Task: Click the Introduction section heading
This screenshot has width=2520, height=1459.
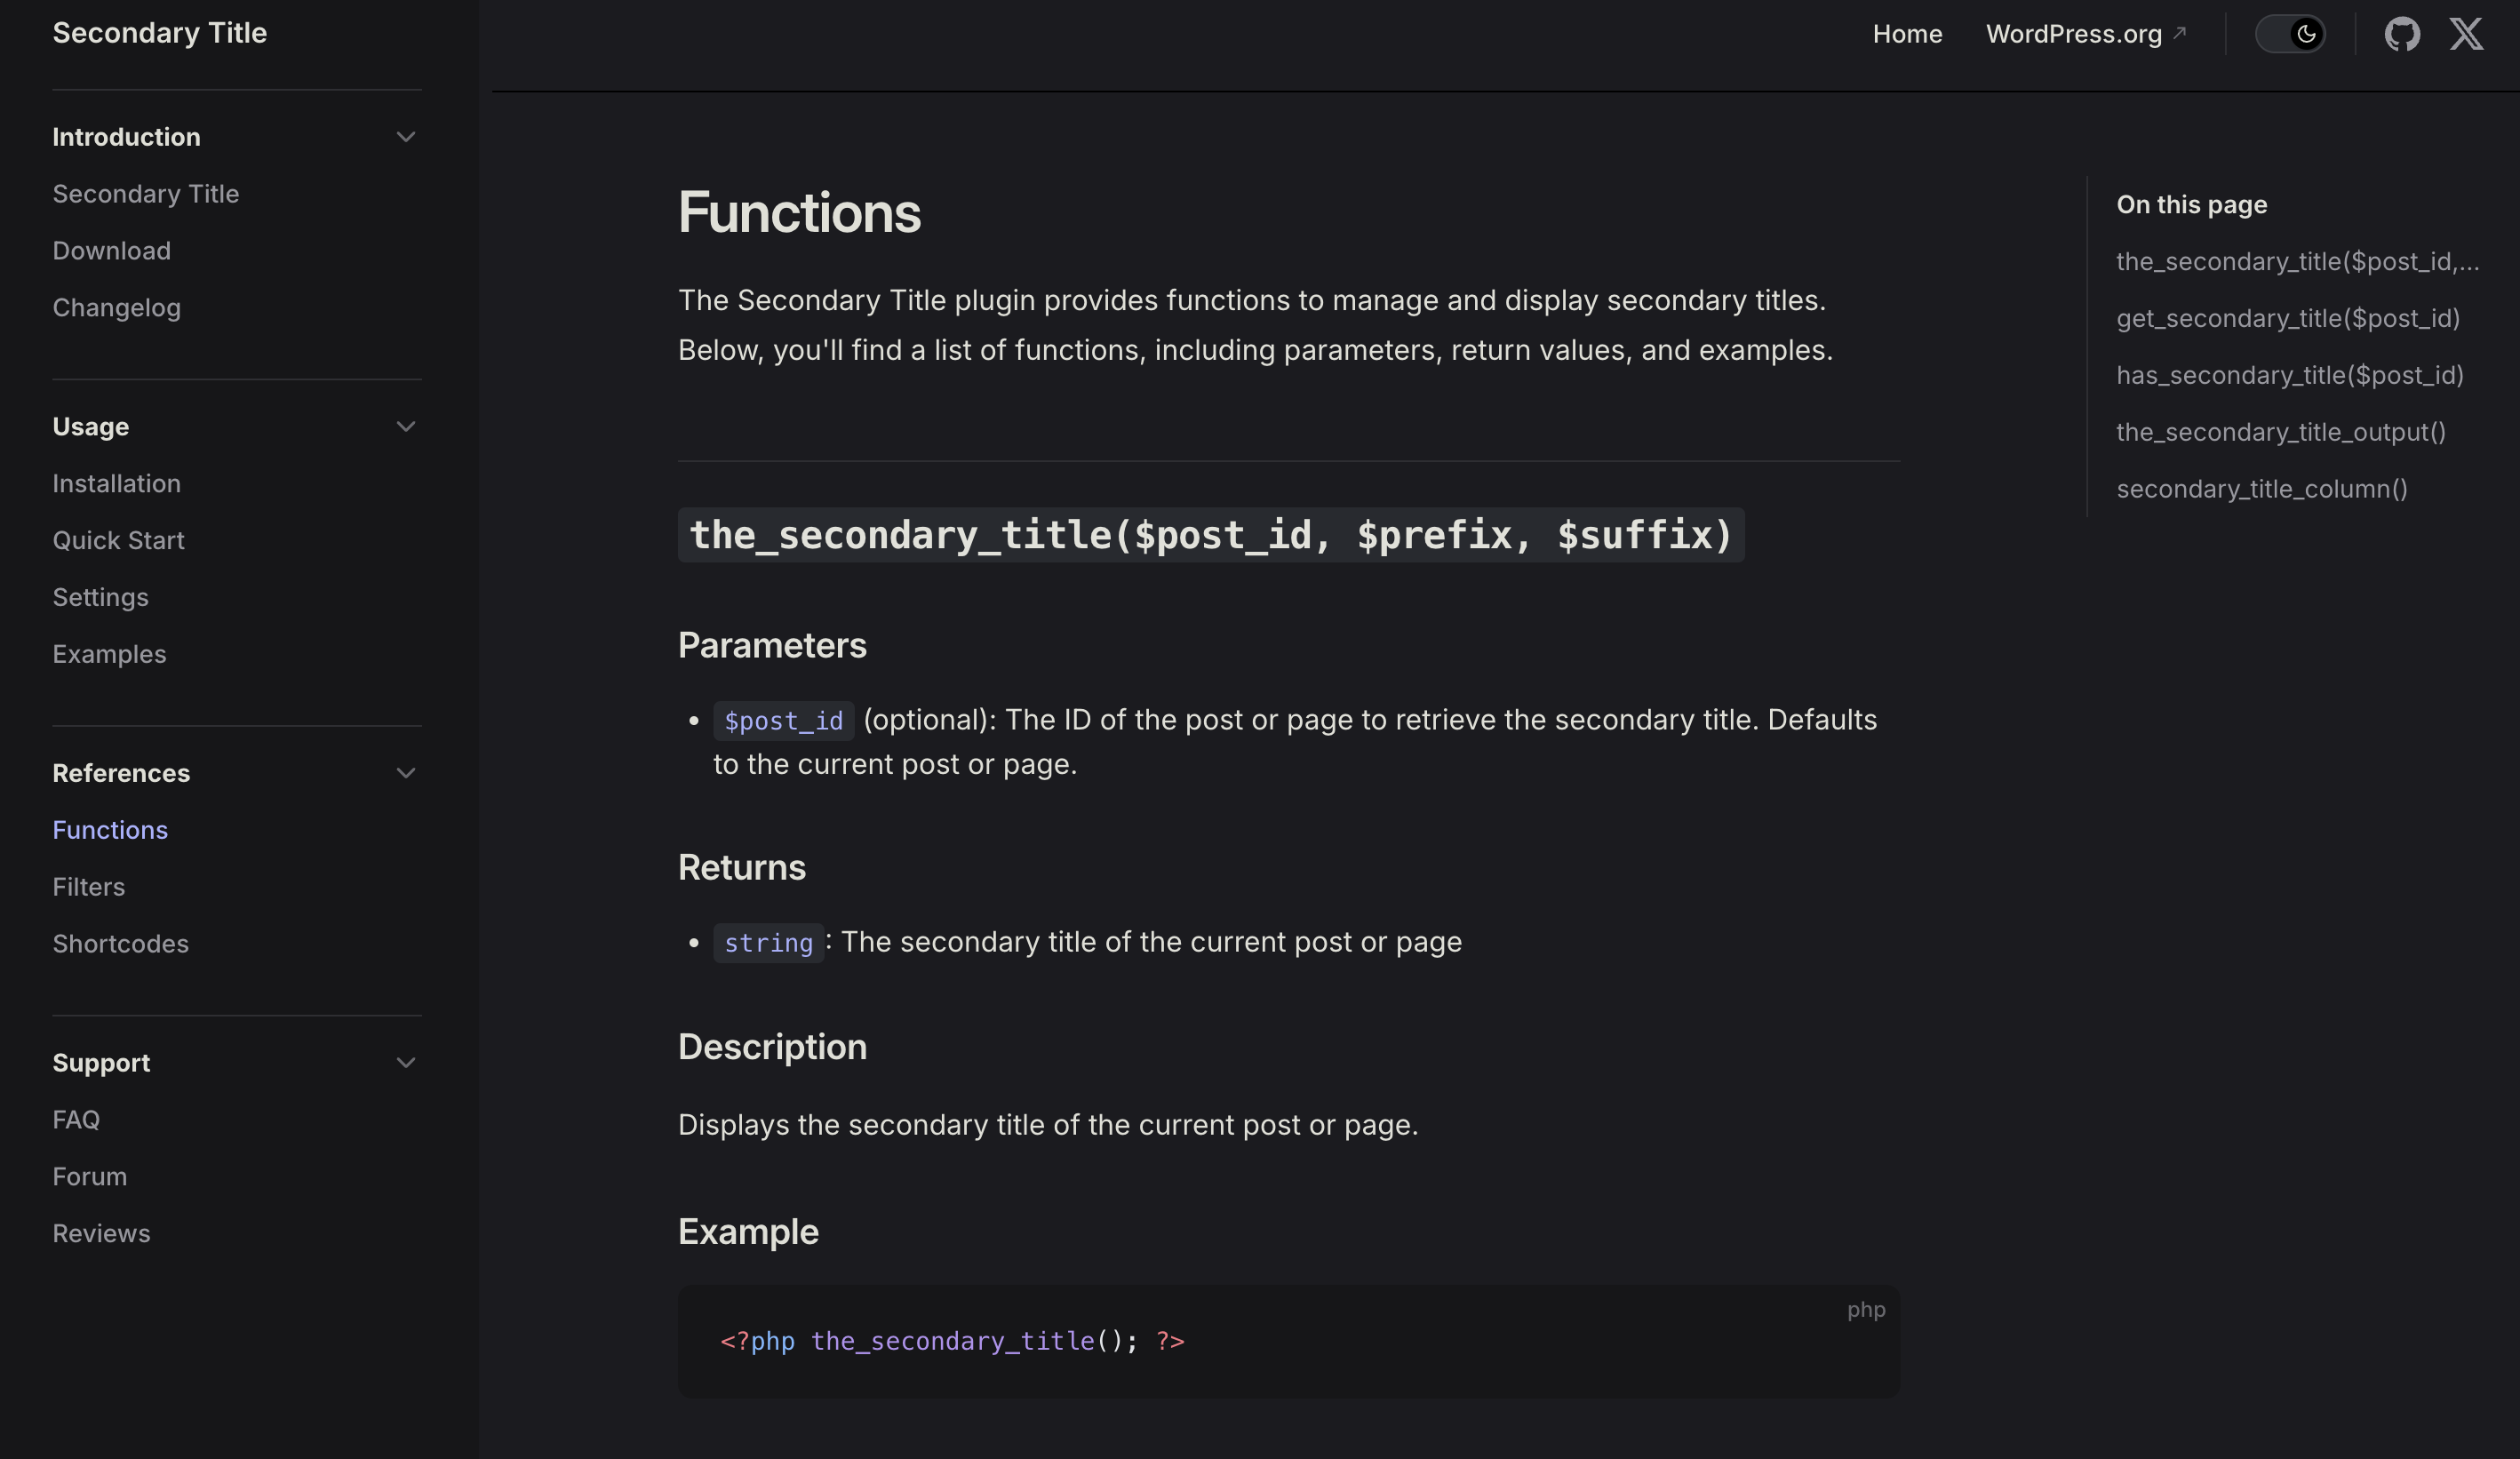Action: [x=126, y=137]
